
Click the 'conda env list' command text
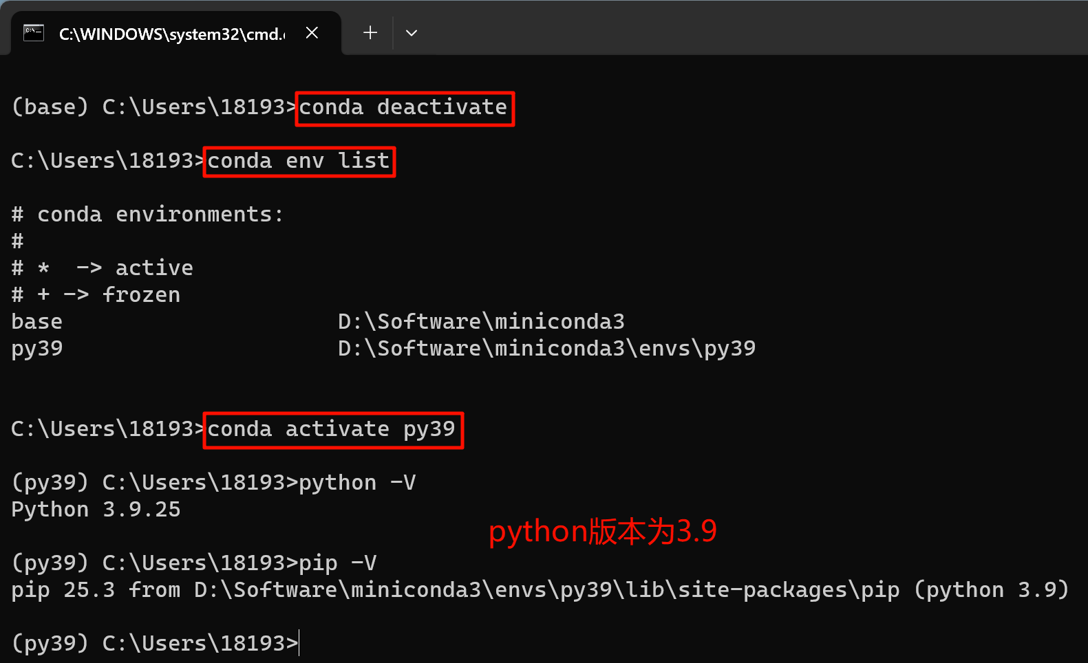click(x=299, y=162)
